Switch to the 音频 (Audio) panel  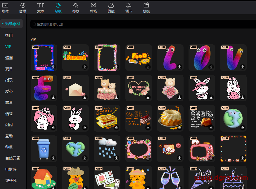23,7
